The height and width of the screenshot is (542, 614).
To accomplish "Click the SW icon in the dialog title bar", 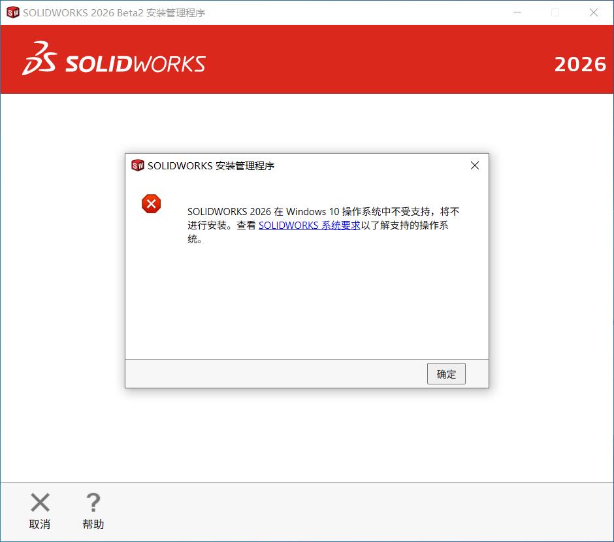I will pos(138,165).
